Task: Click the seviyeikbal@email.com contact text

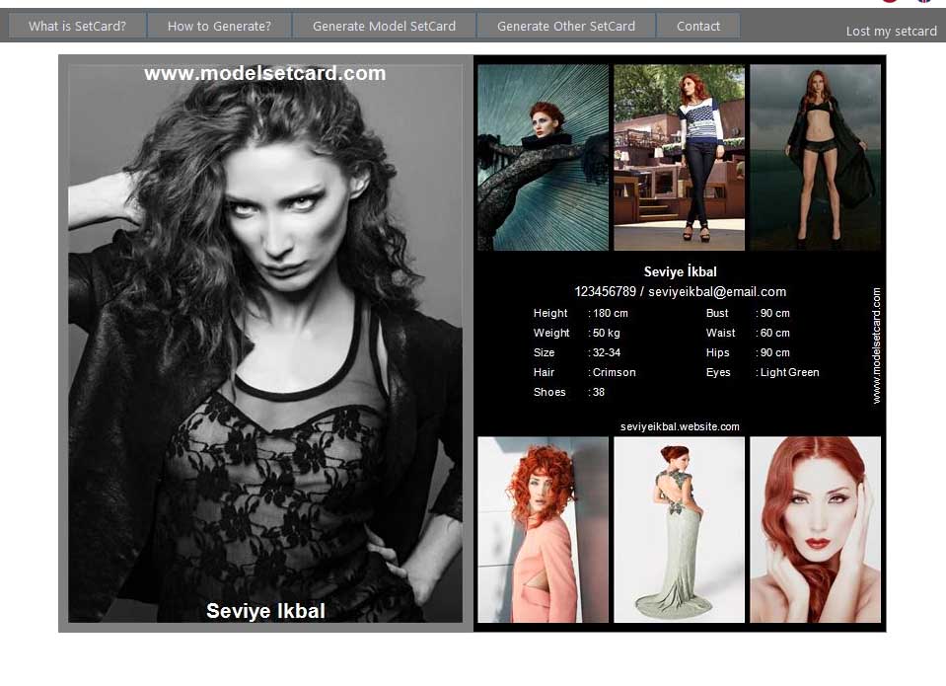Action: [x=717, y=292]
